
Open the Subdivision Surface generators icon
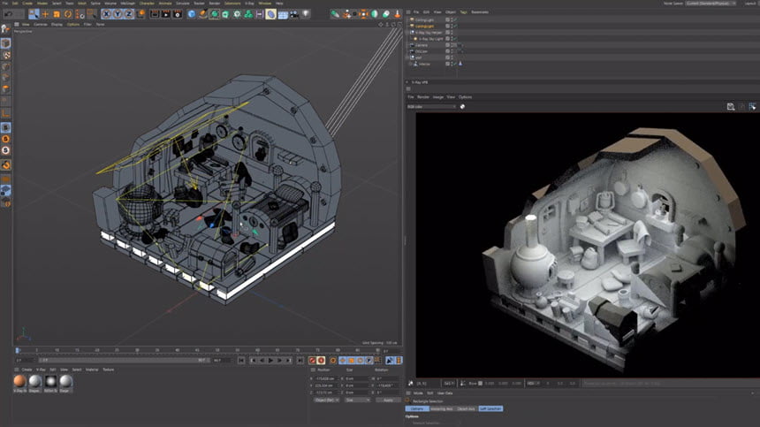click(x=214, y=14)
